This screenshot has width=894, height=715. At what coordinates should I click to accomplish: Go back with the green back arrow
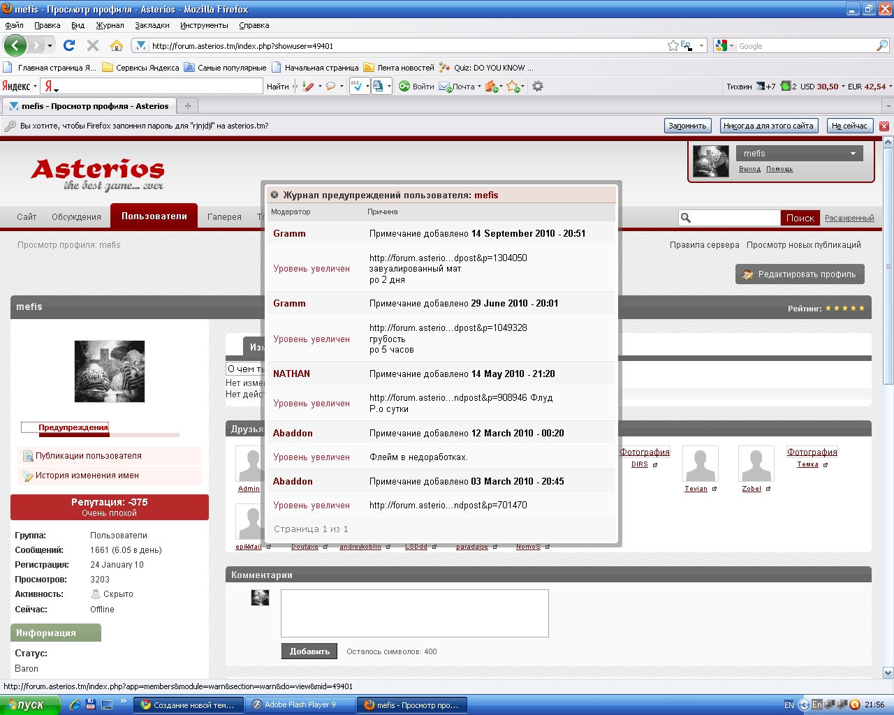15,45
